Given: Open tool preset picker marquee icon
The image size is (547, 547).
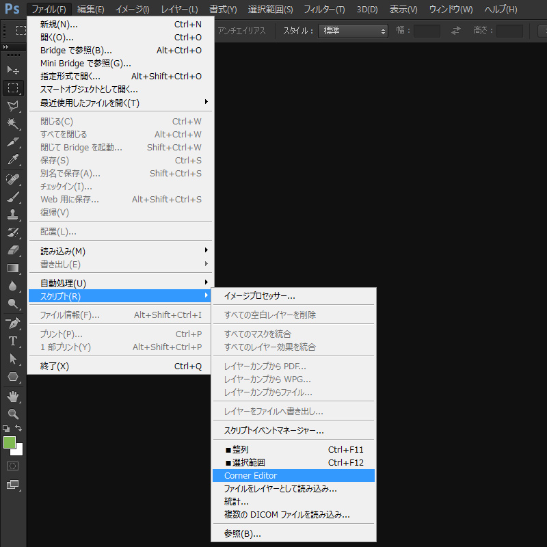Looking at the screenshot, I should [21, 31].
